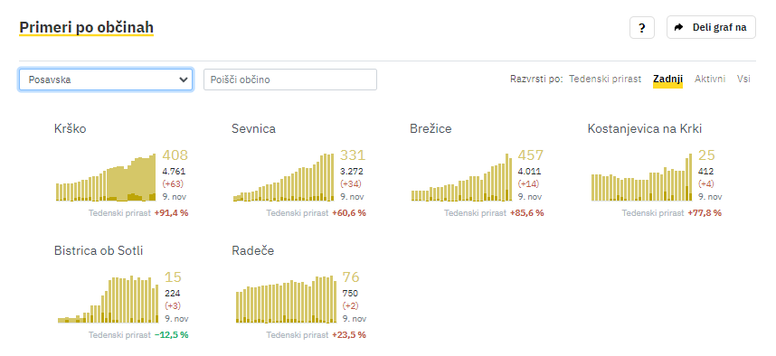Screen dimensions: 776x356
Task: Click the Bistrica ob Sotli −12,5 % growth
Action: pos(171,334)
